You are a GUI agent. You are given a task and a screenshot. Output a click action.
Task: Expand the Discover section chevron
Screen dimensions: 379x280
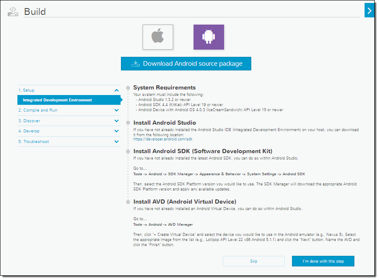tap(117, 121)
